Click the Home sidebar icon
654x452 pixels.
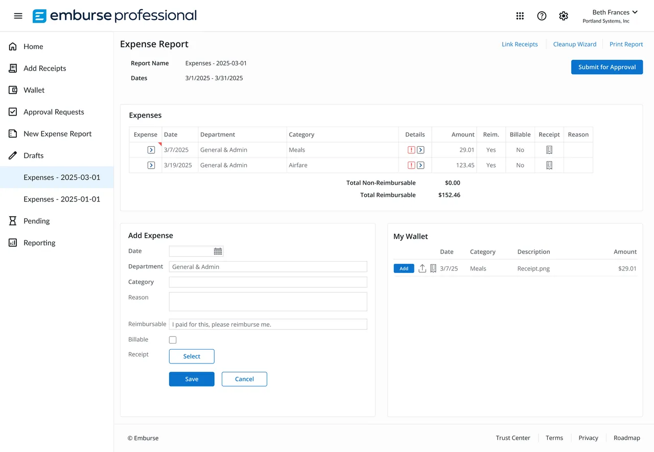coord(13,47)
